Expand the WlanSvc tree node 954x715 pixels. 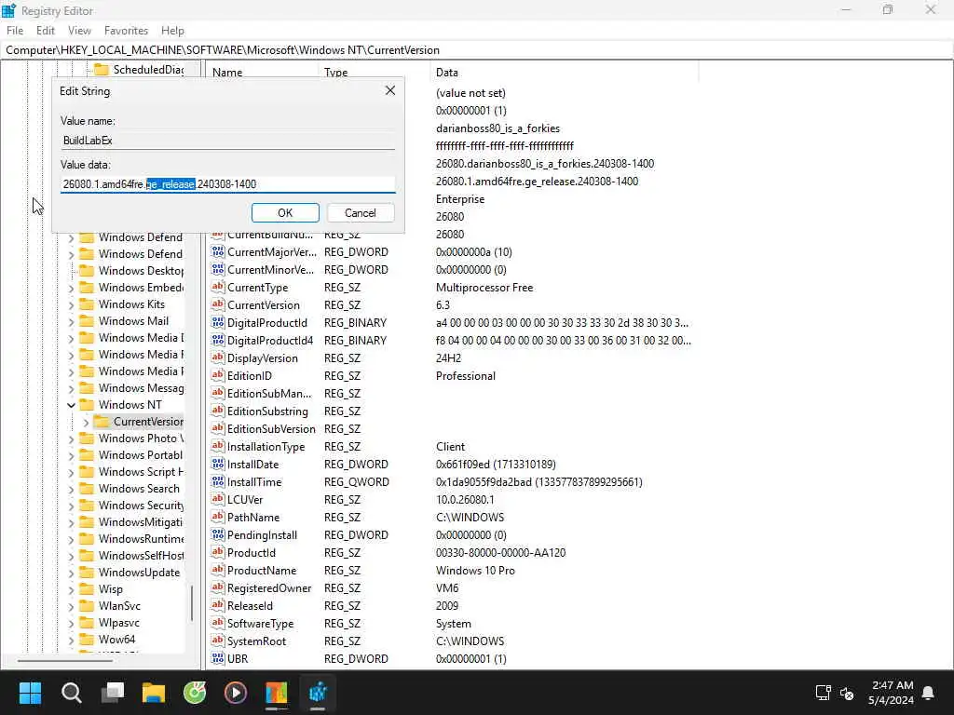click(71, 606)
